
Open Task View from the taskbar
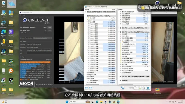point(92,102)
